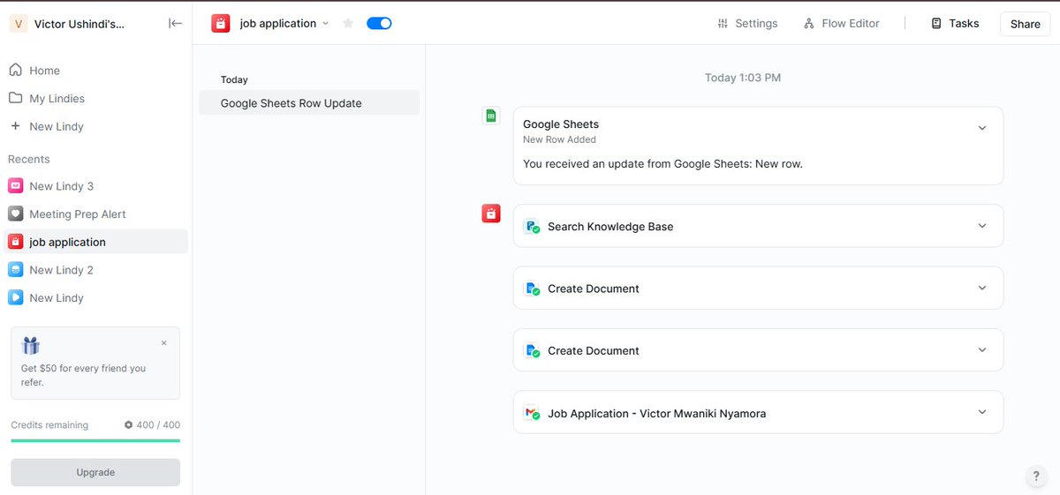This screenshot has height=495, width=1060.
Task: Click the Job Application - Victor Mwaniki Nyamora title
Action: coord(656,413)
